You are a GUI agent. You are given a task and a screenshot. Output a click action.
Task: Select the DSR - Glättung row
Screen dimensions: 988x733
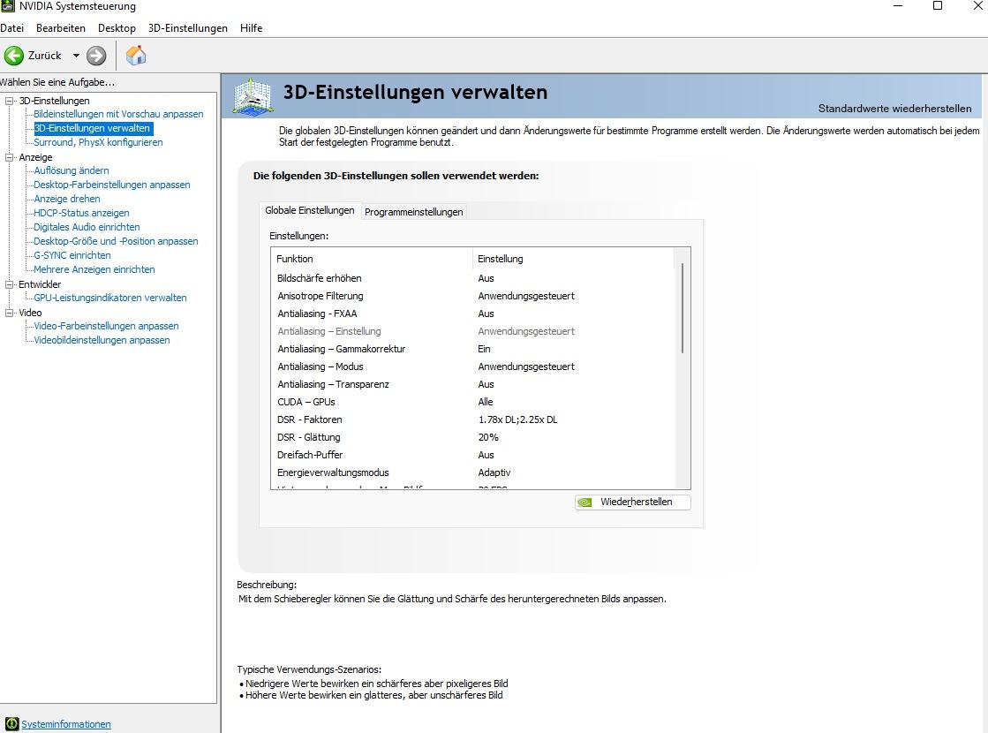coord(472,437)
